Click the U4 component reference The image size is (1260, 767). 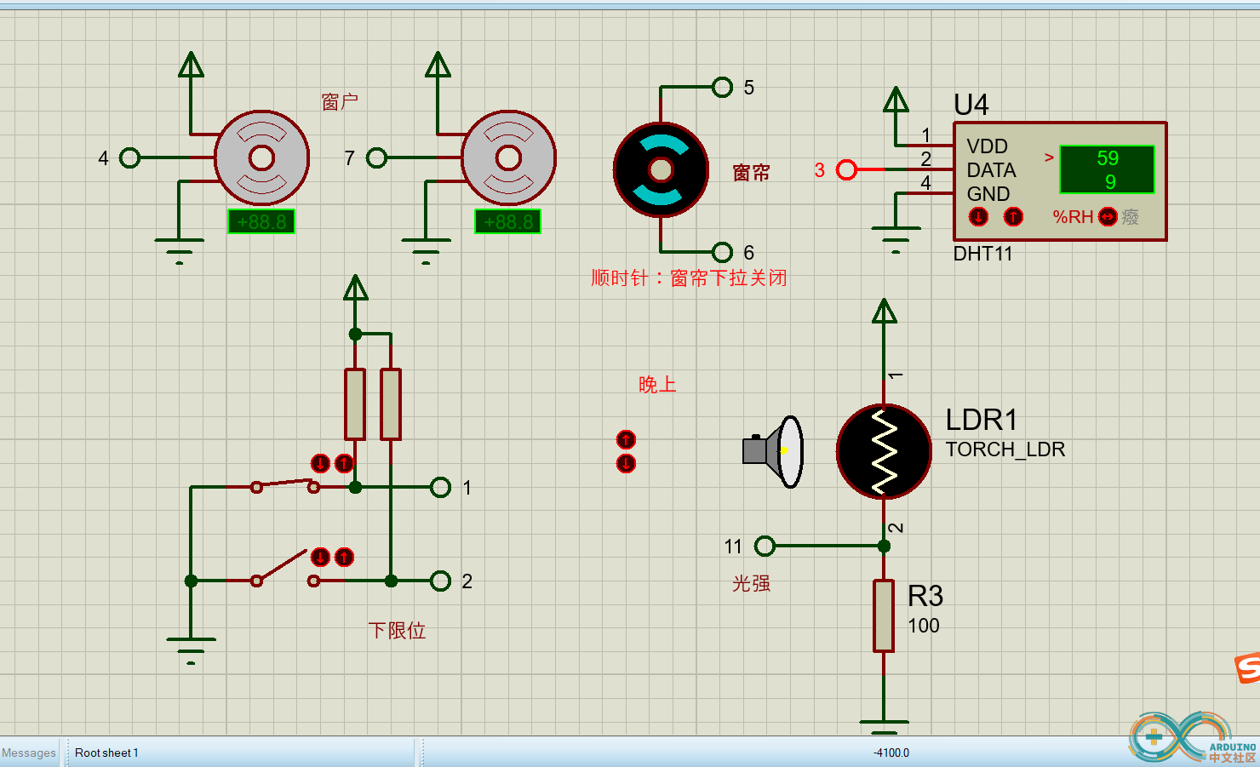click(971, 105)
